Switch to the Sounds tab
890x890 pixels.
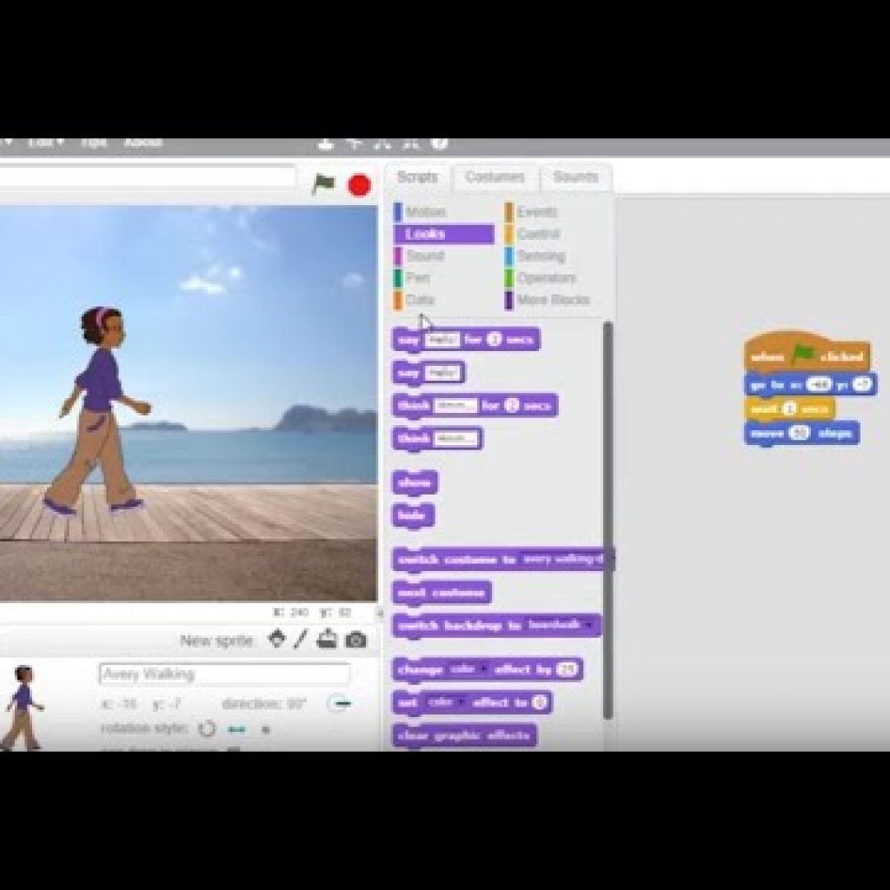pyautogui.click(x=575, y=177)
